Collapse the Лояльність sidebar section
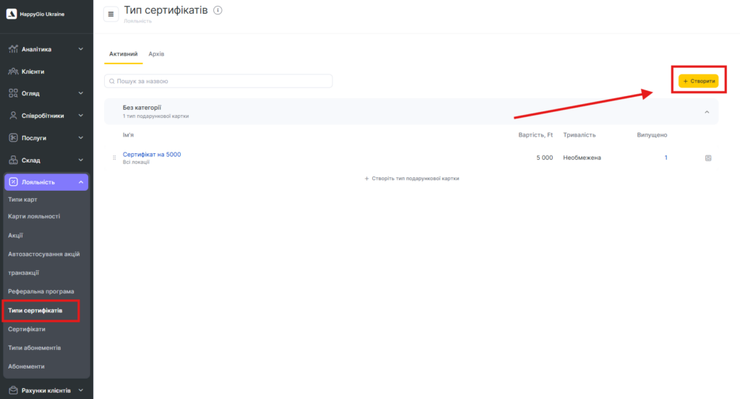Screen dimensions: 740x399 coord(80,182)
